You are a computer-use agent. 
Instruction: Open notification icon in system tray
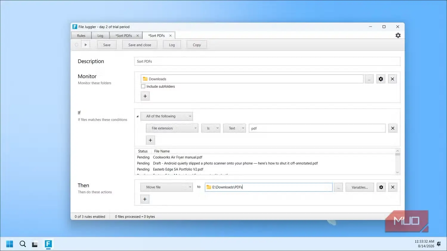(439, 244)
